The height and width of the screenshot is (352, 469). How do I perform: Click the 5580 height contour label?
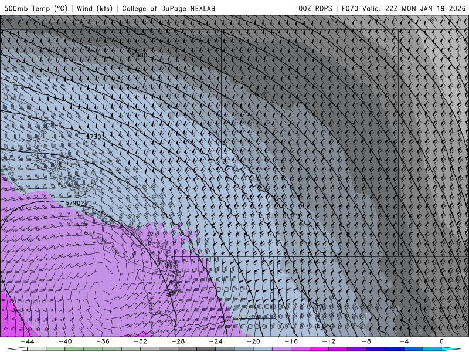[x=140, y=55]
